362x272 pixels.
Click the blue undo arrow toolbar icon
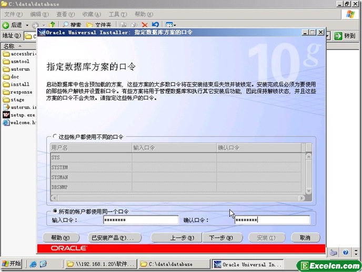tap(155, 25)
